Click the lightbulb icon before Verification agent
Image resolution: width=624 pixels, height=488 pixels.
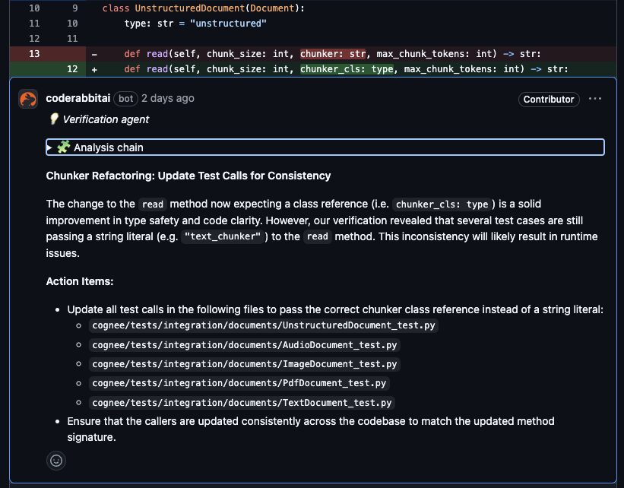click(52, 119)
